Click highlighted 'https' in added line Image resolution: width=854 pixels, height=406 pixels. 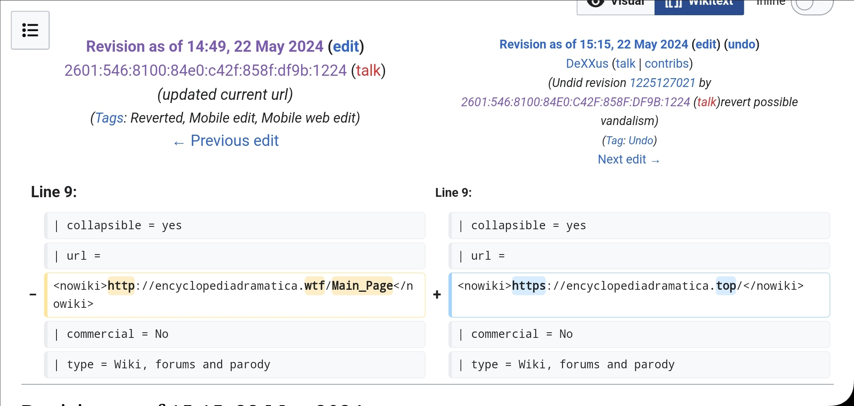[529, 286]
